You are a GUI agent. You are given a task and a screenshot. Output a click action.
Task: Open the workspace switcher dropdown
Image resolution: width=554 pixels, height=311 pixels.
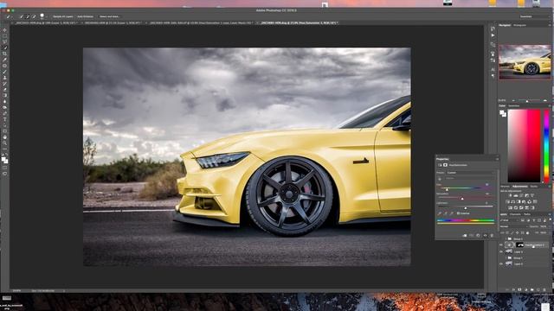535,16
